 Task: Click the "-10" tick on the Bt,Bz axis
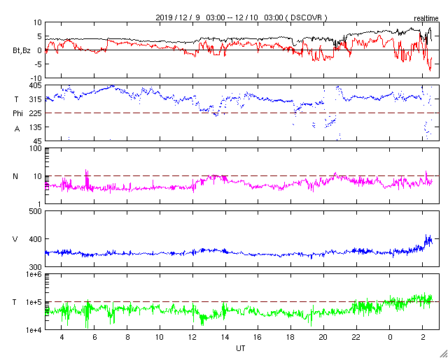coord(36,78)
